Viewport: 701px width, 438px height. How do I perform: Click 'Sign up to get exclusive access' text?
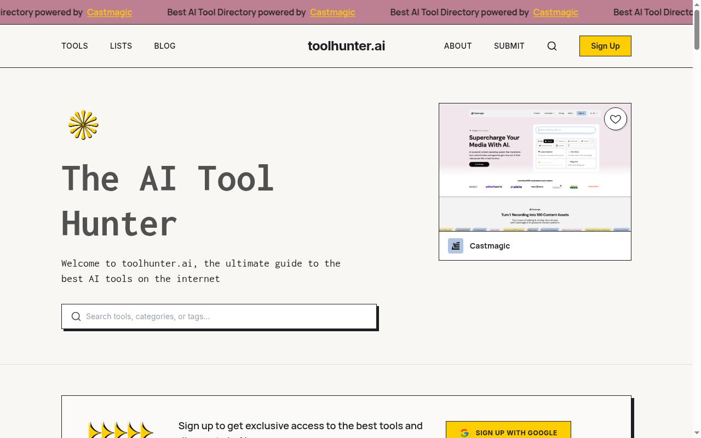300,430
